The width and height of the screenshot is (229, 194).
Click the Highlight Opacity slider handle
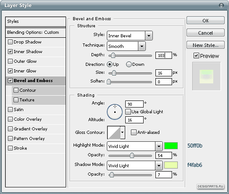coord(132,155)
